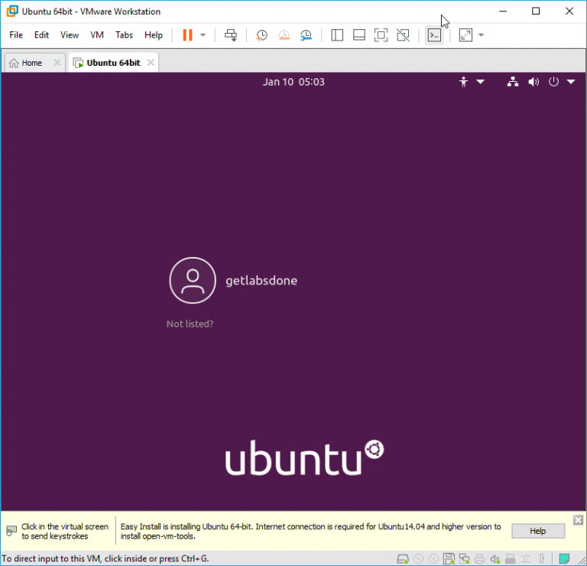Expand the Ubuntu system menu arrow
587x566 pixels.
coord(571,82)
